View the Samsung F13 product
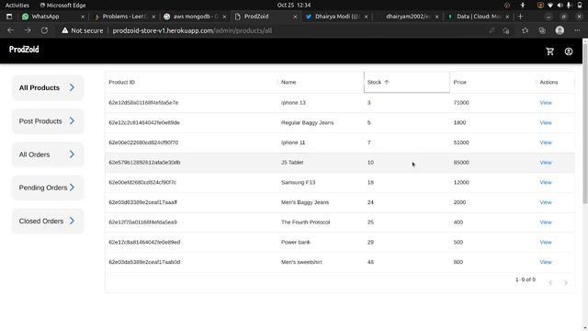Image resolution: width=588 pixels, height=331 pixels. coord(546,182)
